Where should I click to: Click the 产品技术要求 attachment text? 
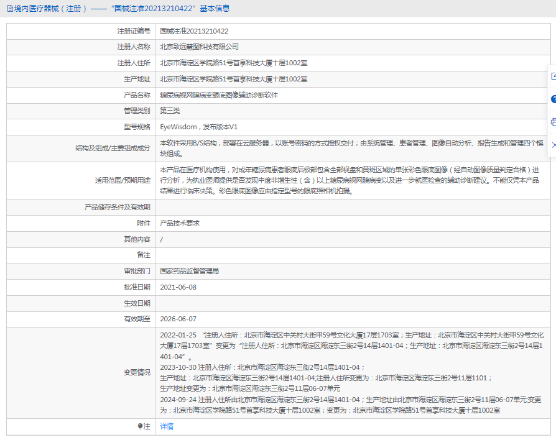click(180, 223)
